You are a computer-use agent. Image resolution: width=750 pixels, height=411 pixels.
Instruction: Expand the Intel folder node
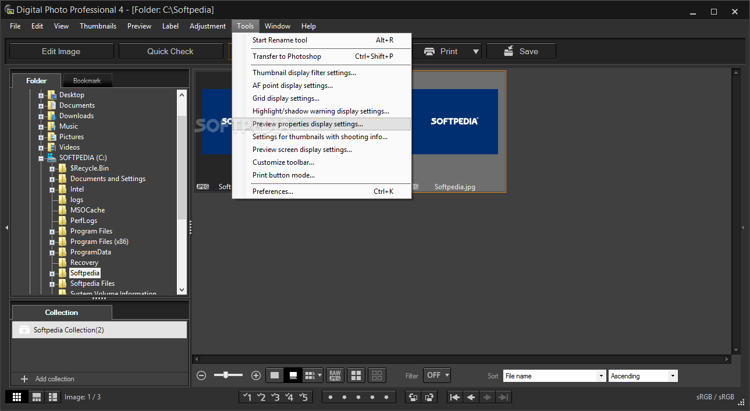point(52,189)
